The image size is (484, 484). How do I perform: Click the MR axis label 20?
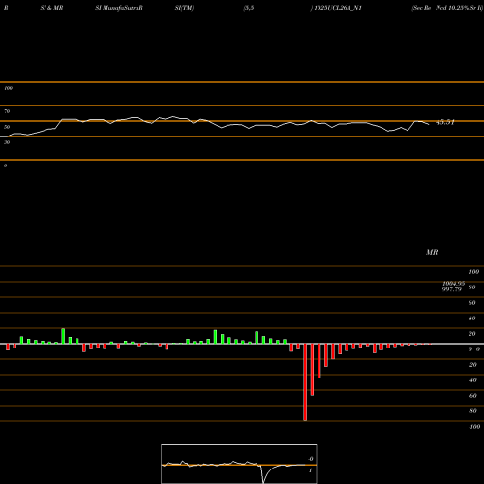point(472,334)
